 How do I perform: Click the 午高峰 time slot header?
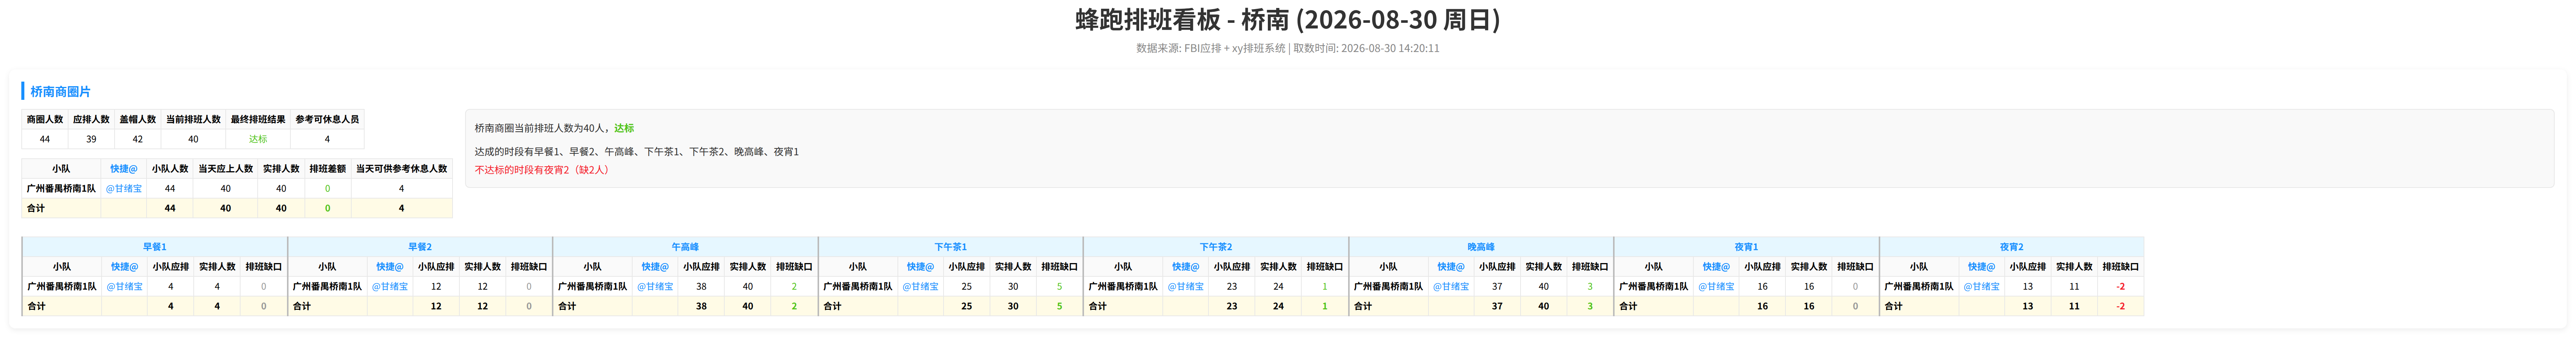click(685, 246)
